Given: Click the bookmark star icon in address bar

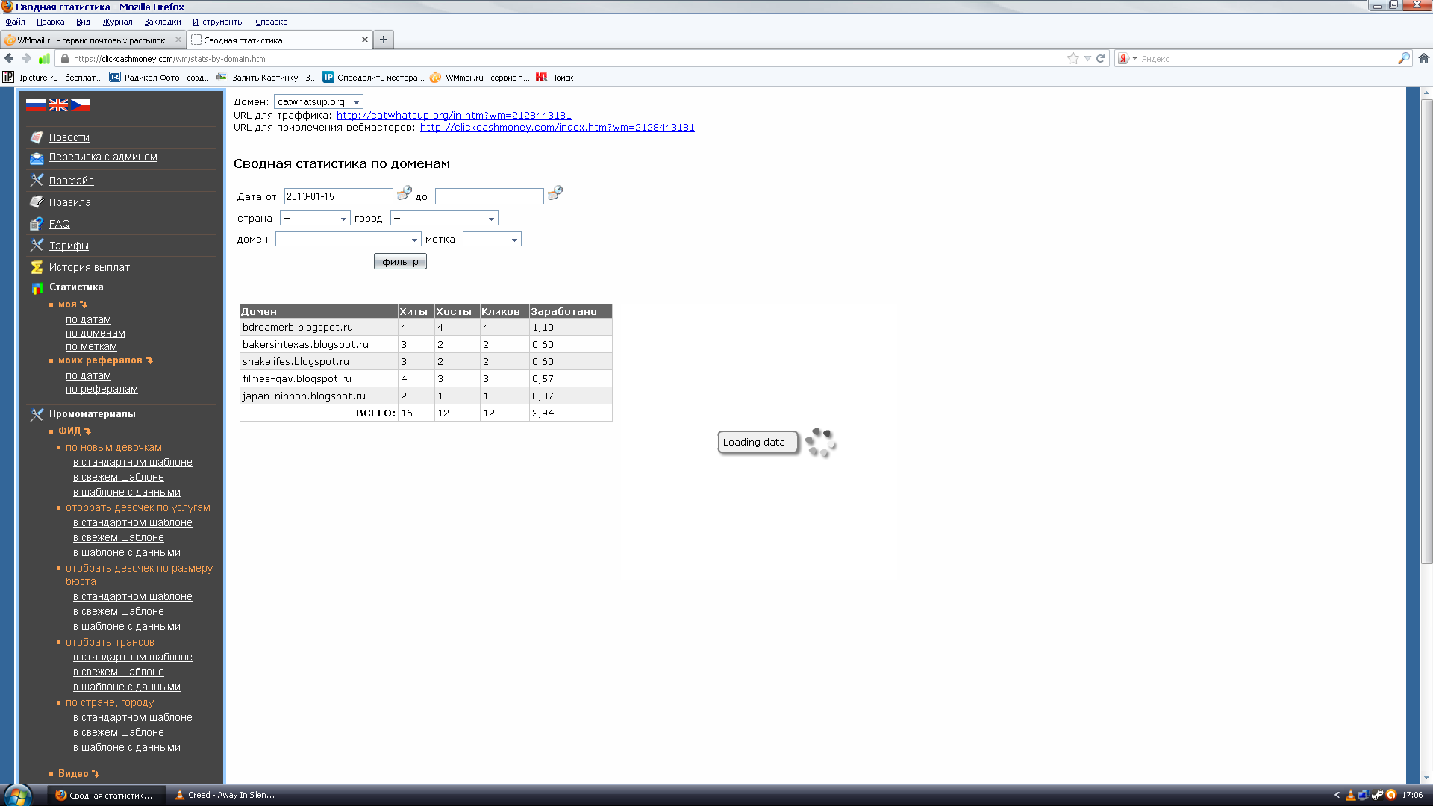Looking at the screenshot, I should [x=1073, y=58].
